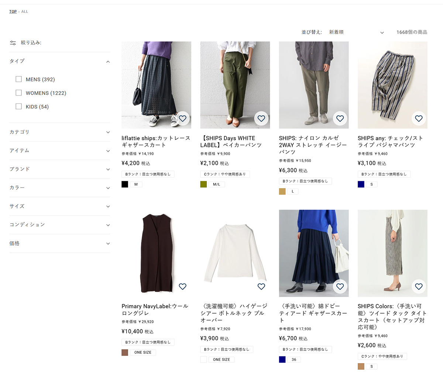Image resolution: width=443 pixels, height=373 pixels.
Task: Select brown swatch on wool long gilet
Action: coord(125,352)
